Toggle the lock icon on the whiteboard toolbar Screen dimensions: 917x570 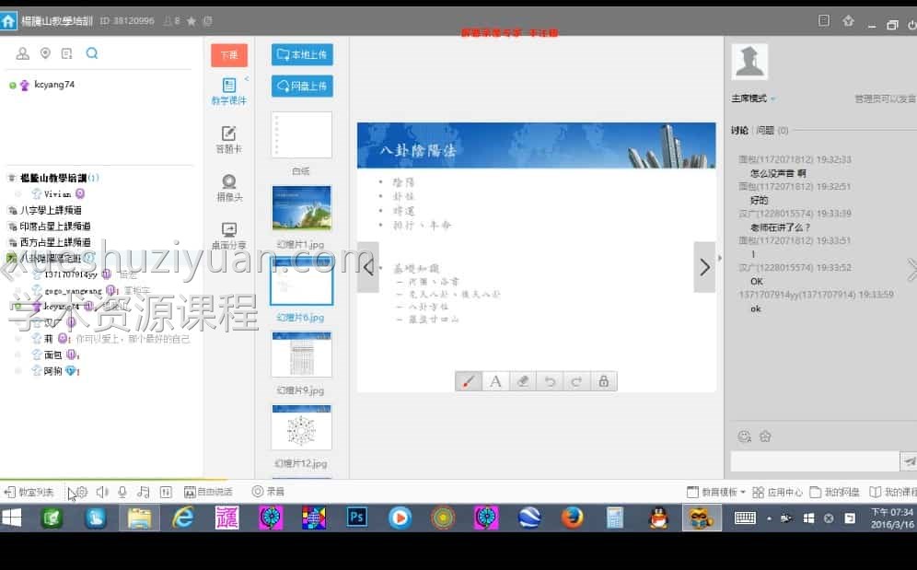pyautogui.click(x=604, y=379)
